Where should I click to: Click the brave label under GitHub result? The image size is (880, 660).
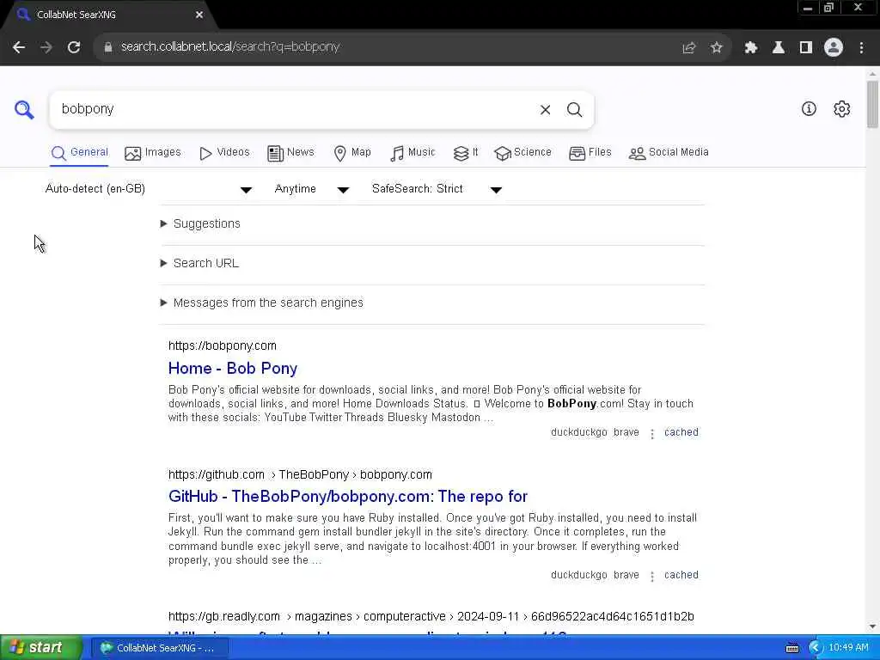pos(626,575)
